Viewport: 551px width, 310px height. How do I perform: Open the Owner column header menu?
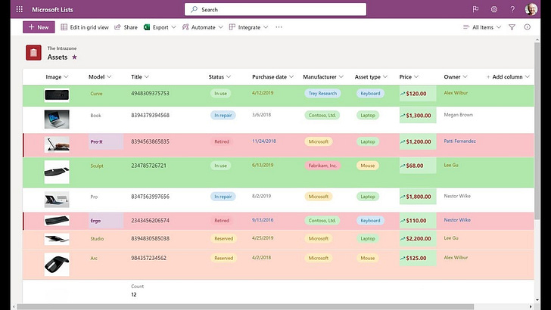[456, 76]
